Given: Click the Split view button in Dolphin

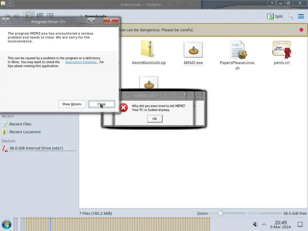Looking at the screenshot, I should (x=275, y=16).
